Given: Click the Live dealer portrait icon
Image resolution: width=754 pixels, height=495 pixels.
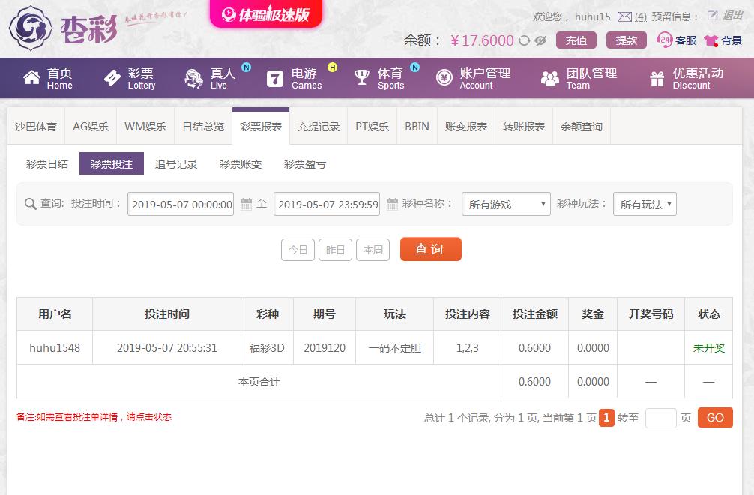Looking at the screenshot, I should [193, 78].
